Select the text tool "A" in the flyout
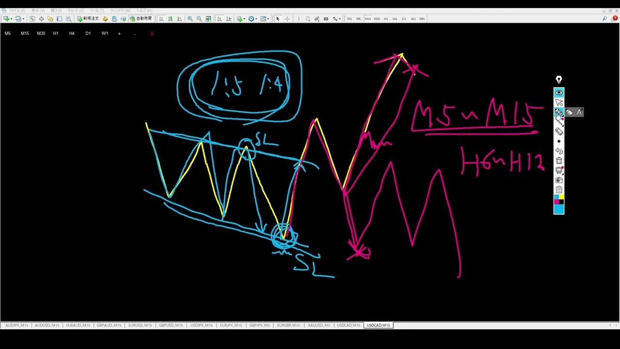620x349 pixels. point(579,112)
